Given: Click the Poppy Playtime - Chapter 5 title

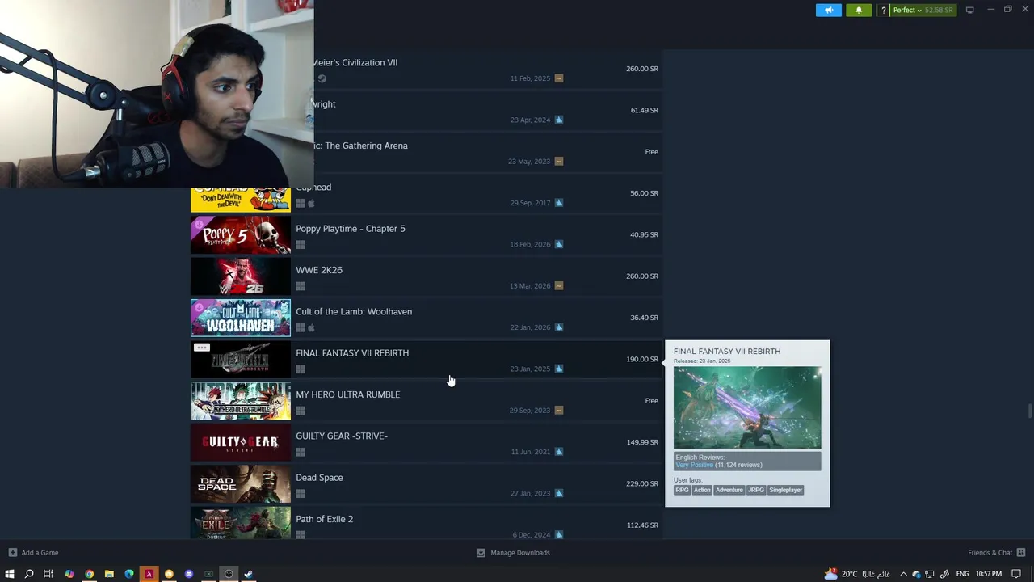Looking at the screenshot, I should [x=351, y=229].
